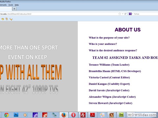Open the colorful tiles app in taskbar

(x=102, y=115)
